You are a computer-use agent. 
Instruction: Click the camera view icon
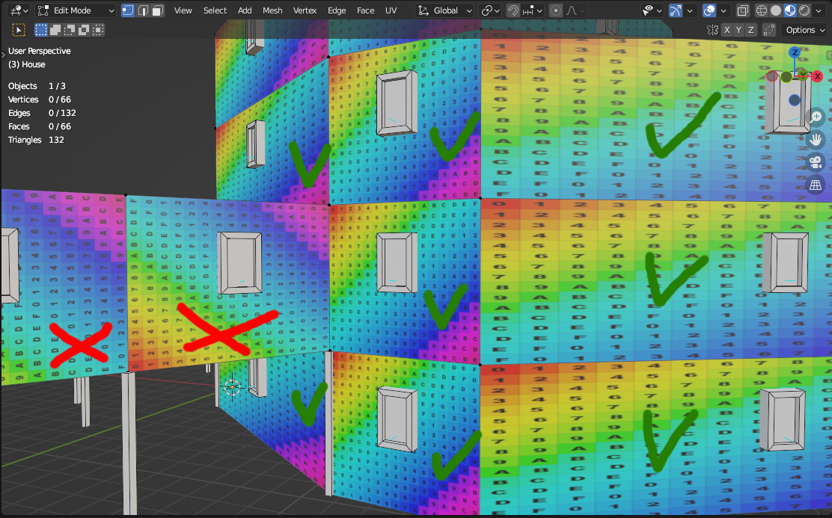816,162
